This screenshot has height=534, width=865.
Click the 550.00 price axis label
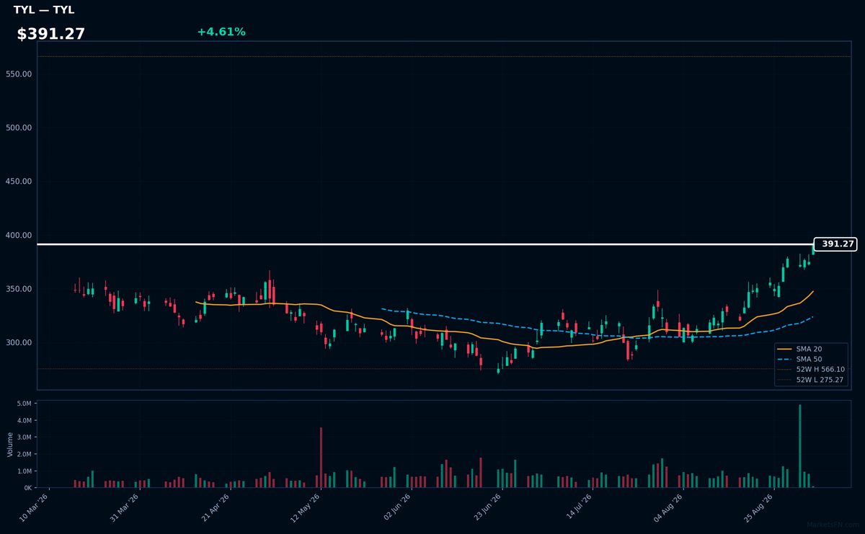pyautogui.click(x=19, y=74)
